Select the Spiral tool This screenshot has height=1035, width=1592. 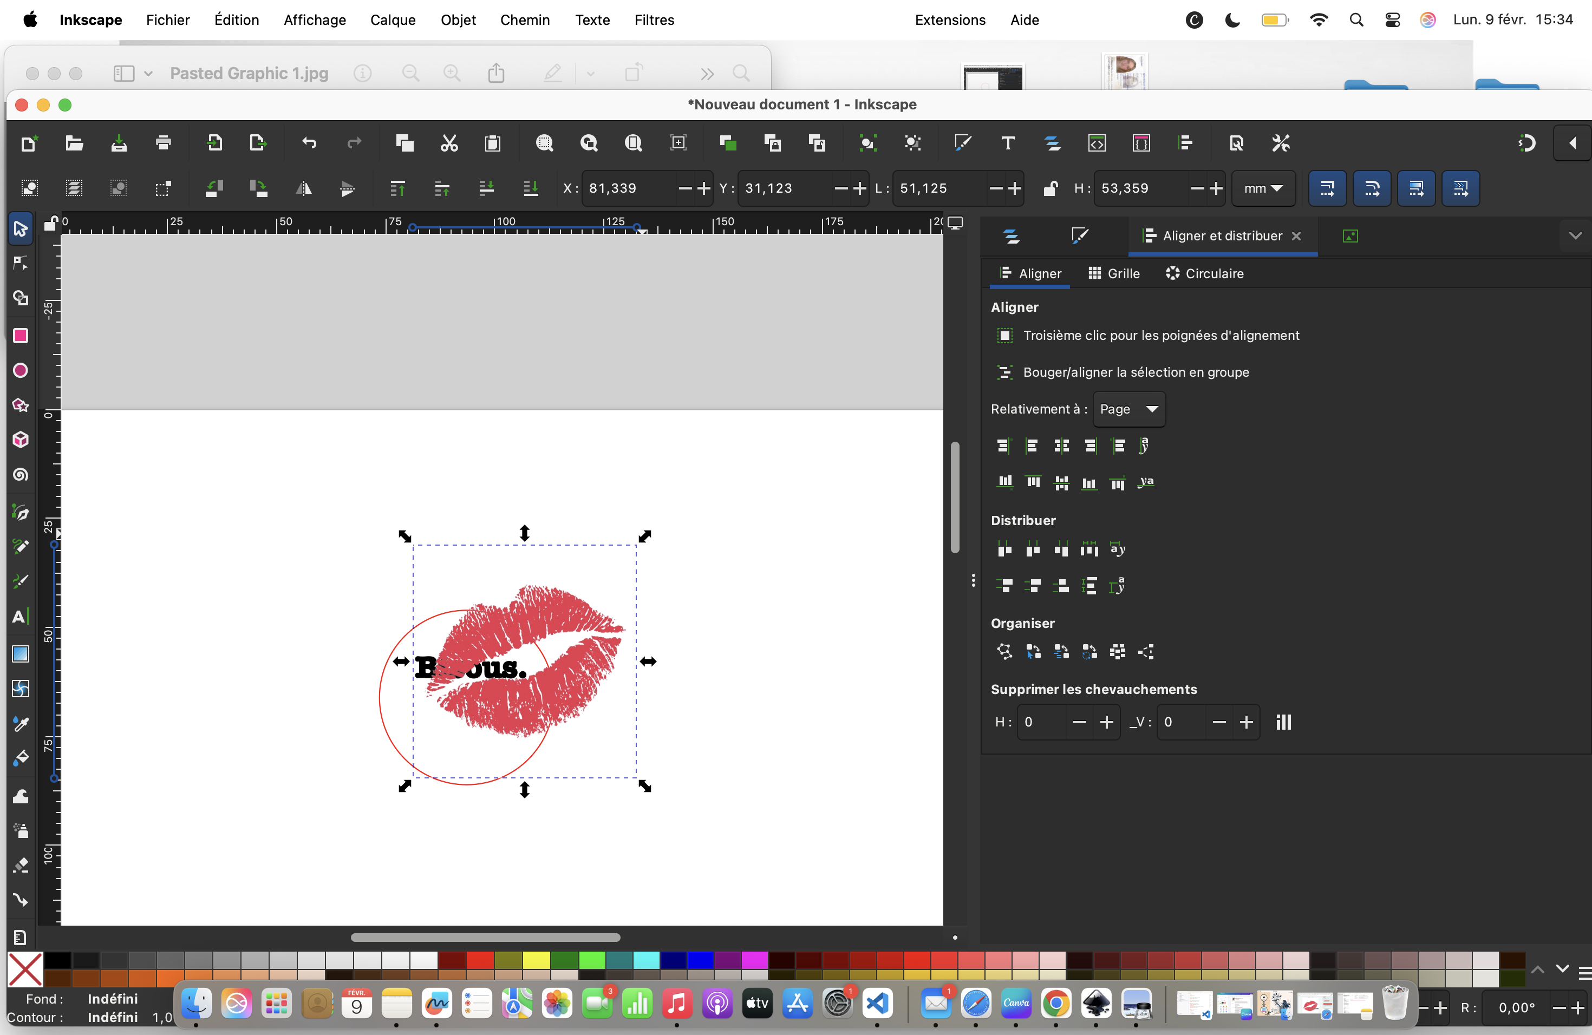20,475
